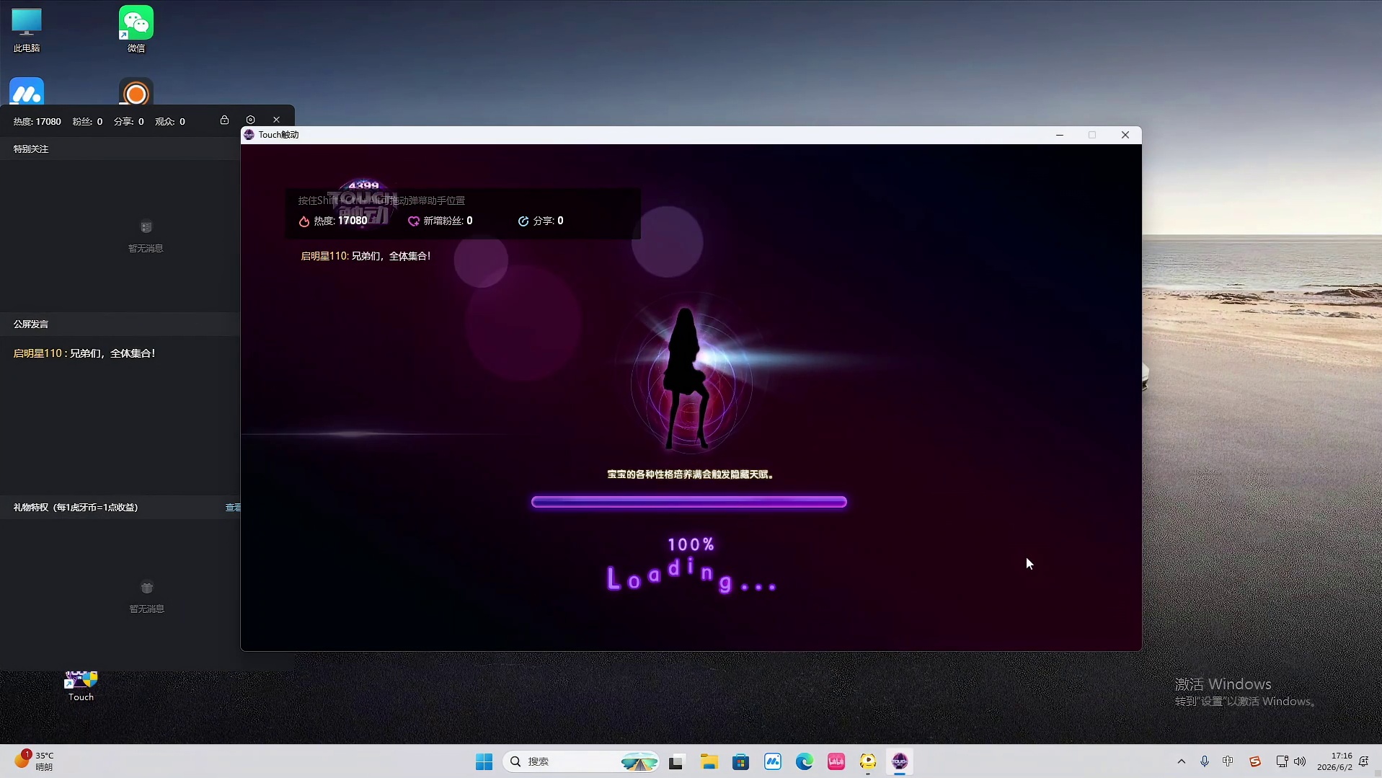
Task: Open the weather widget showing 35°C
Action: click(x=34, y=761)
